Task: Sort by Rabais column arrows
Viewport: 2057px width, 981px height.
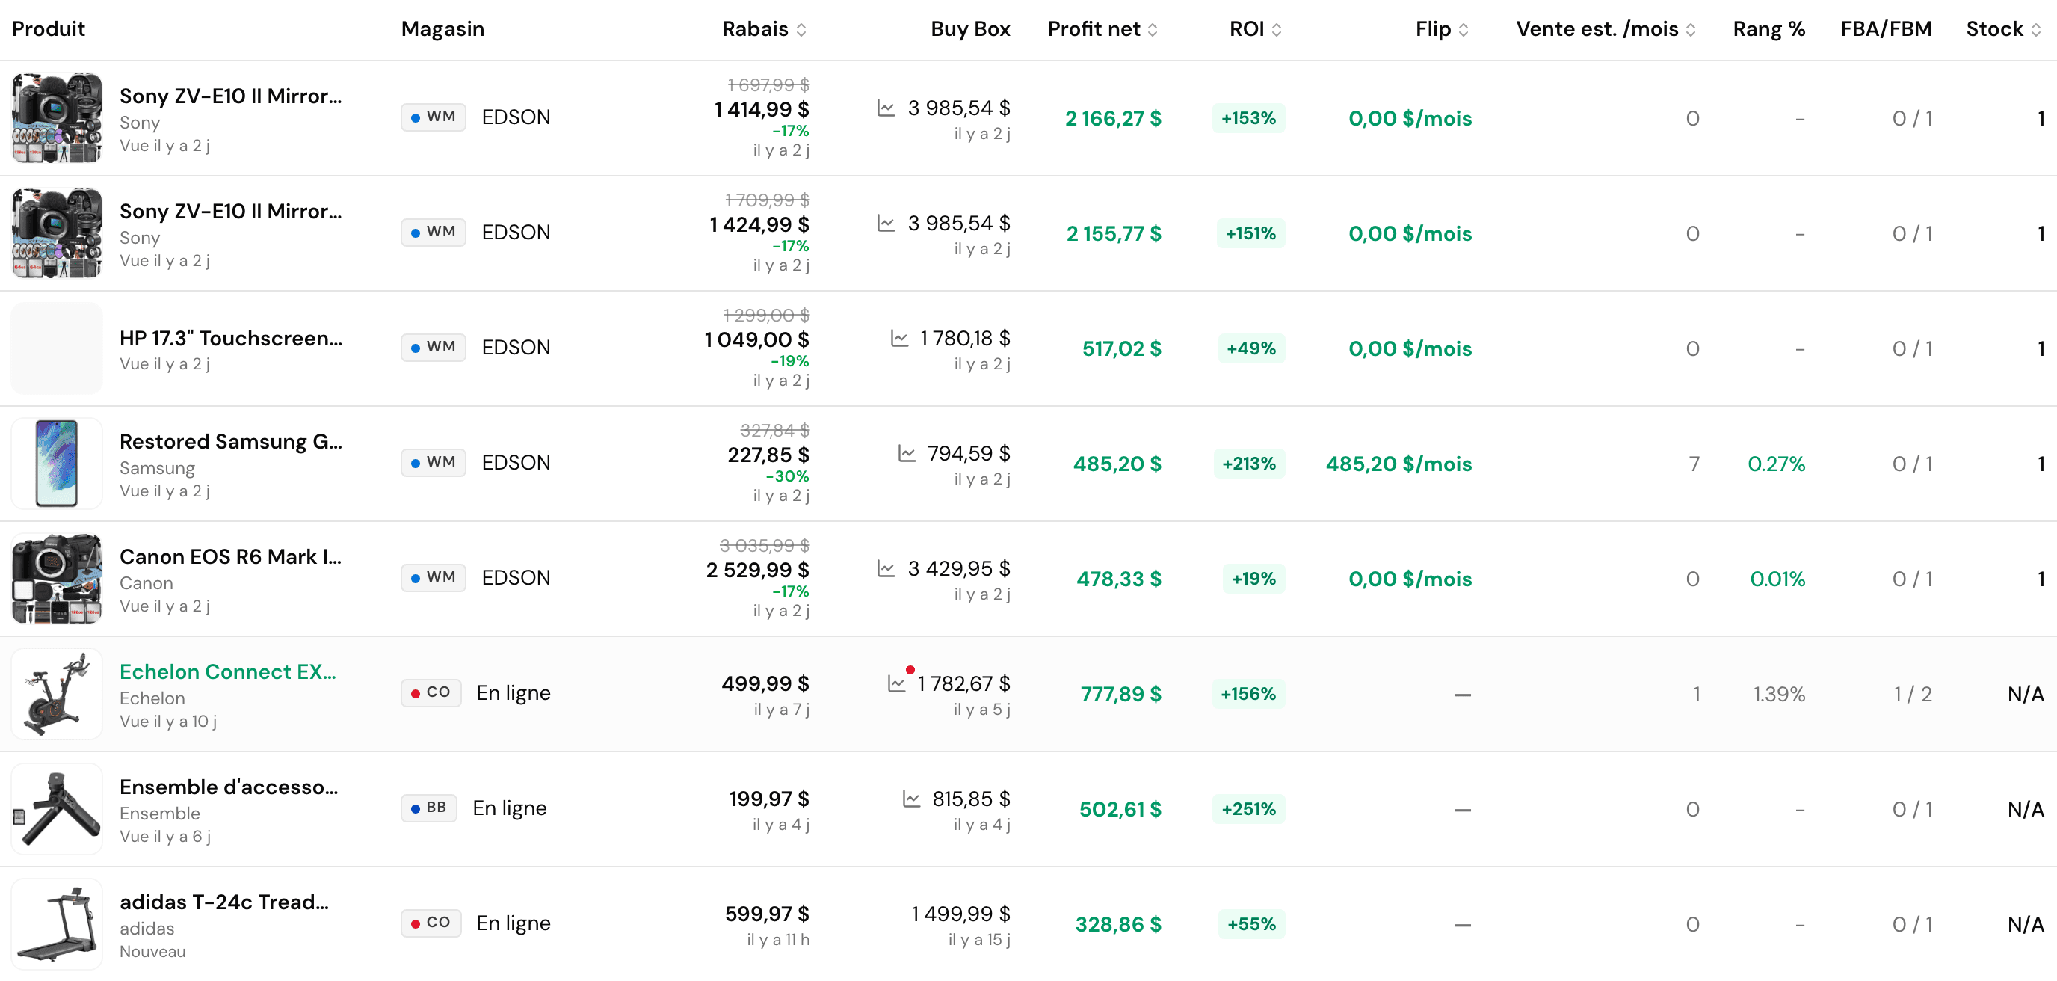Action: (x=801, y=30)
